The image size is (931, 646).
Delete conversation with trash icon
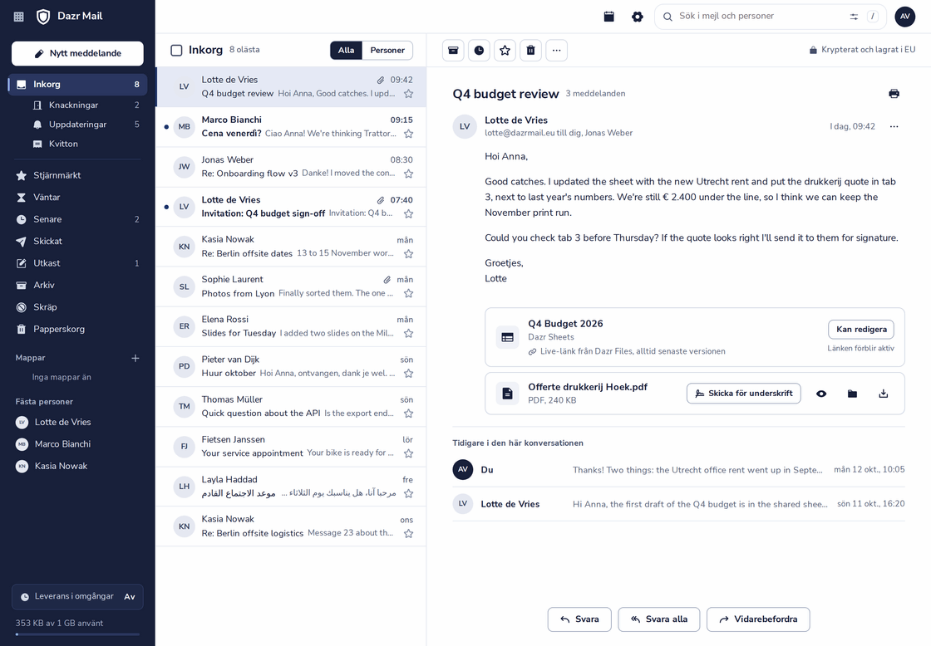(531, 51)
